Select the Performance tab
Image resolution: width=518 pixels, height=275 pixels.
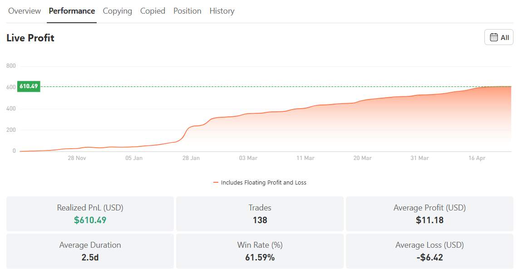[71, 10]
